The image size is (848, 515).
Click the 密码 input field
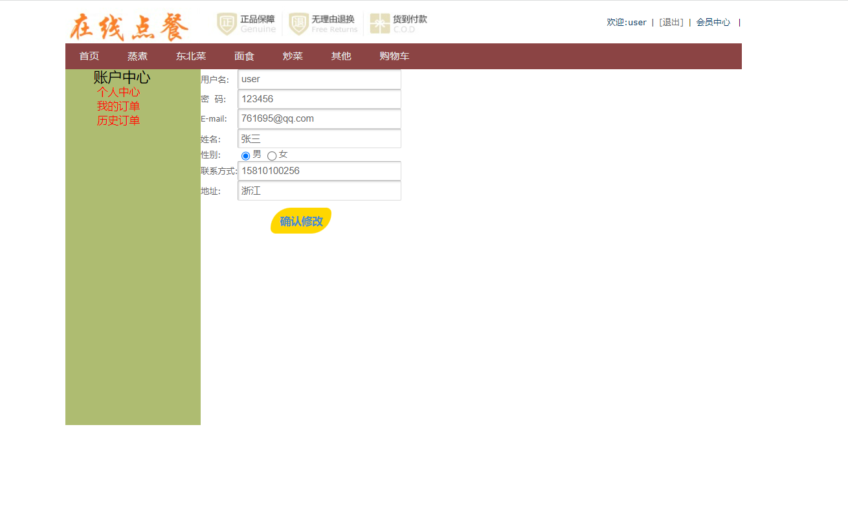coord(319,99)
